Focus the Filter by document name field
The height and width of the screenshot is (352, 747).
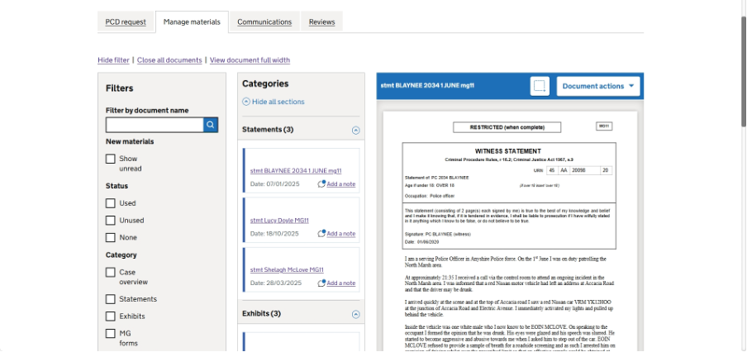(155, 125)
